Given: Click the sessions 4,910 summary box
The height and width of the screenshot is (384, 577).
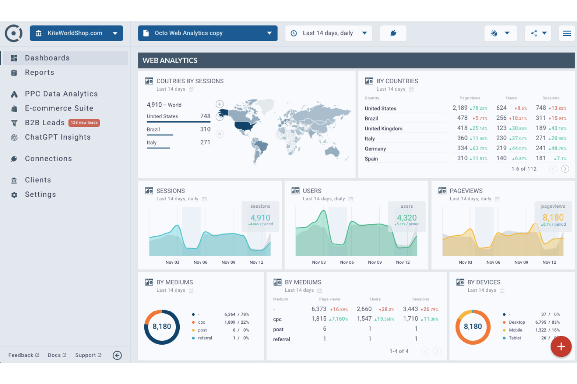Looking at the screenshot, I should click(x=260, y=217).
